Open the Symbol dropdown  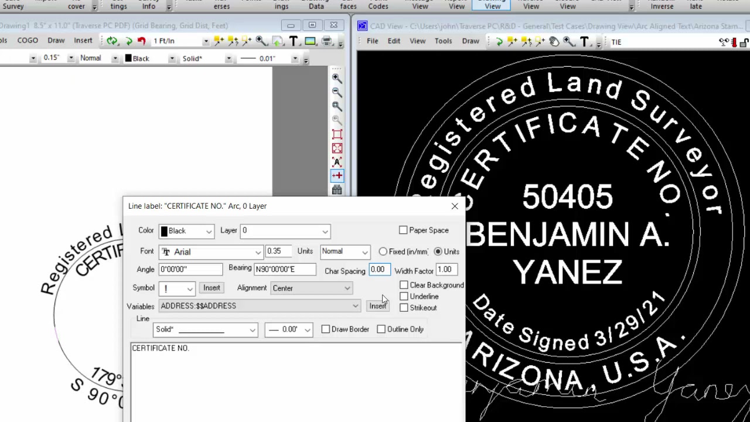pos(178,288)
